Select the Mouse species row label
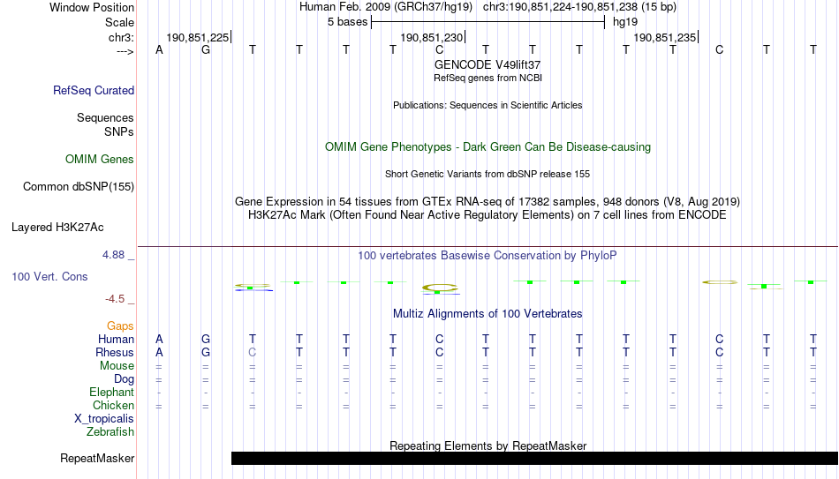This screenshot has width=839, height=479. [117, 366]
